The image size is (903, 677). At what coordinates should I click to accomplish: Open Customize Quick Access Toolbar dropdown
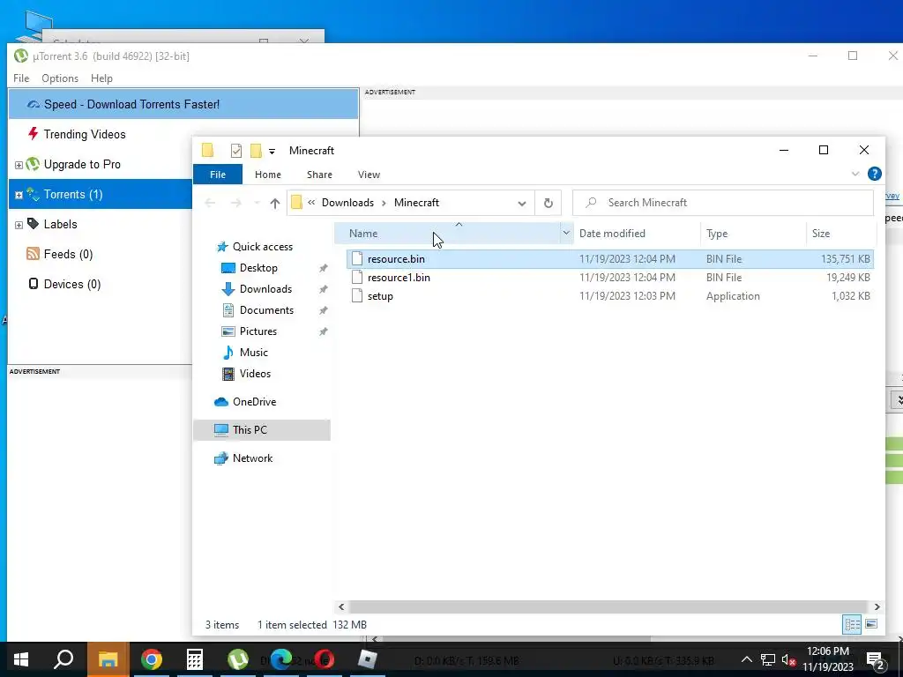pos(272,152)
